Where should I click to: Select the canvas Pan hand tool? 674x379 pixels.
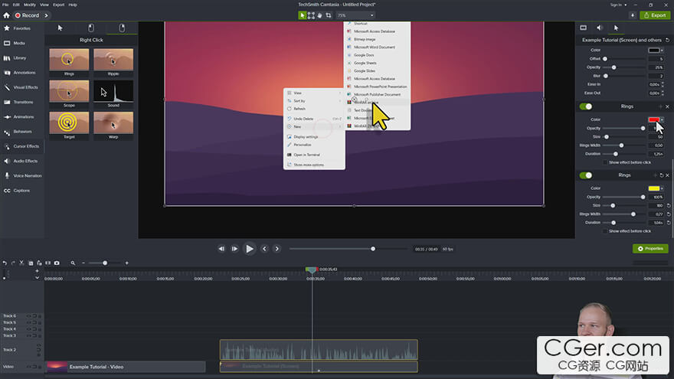pos(319,15)
